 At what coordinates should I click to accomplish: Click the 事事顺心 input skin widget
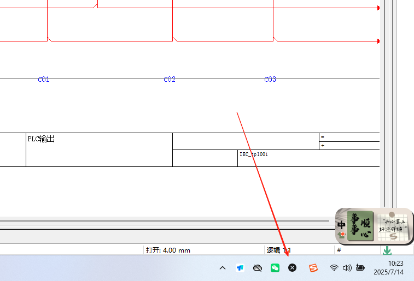pyautogui.click(x=362, y=226)
